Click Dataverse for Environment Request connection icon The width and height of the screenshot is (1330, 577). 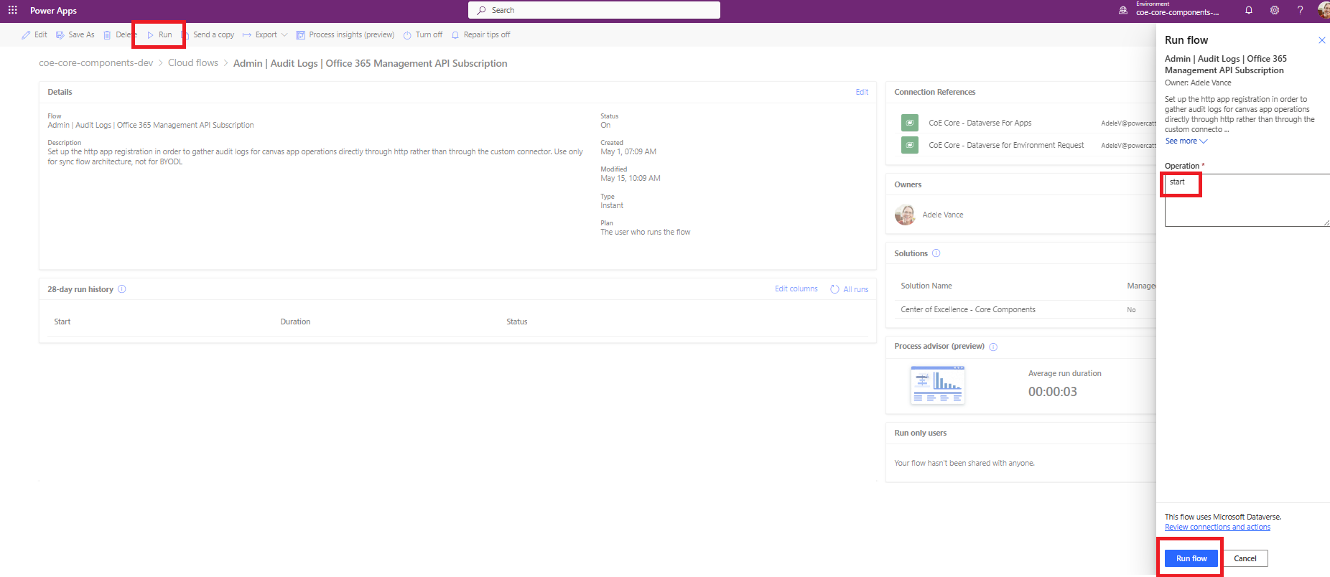(x=910, y=145)
